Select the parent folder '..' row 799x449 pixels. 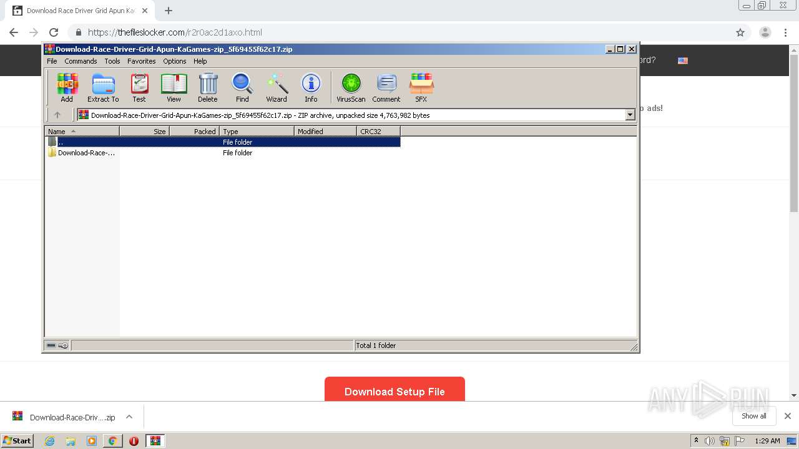click(x=223, y=142)
